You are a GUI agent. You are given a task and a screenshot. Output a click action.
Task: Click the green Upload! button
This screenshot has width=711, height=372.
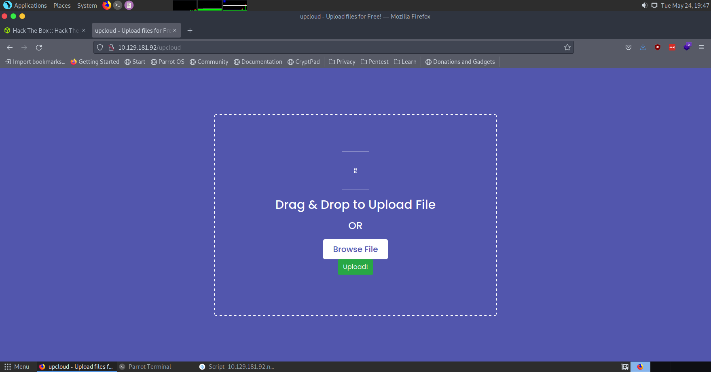point(355,267)
